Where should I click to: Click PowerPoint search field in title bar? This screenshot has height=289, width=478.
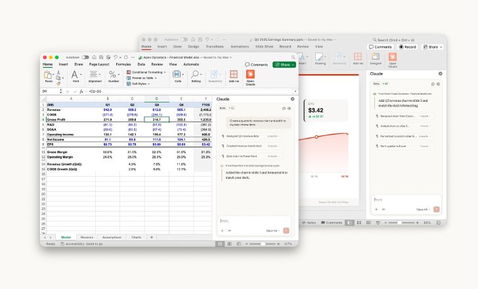click(393, 40)
